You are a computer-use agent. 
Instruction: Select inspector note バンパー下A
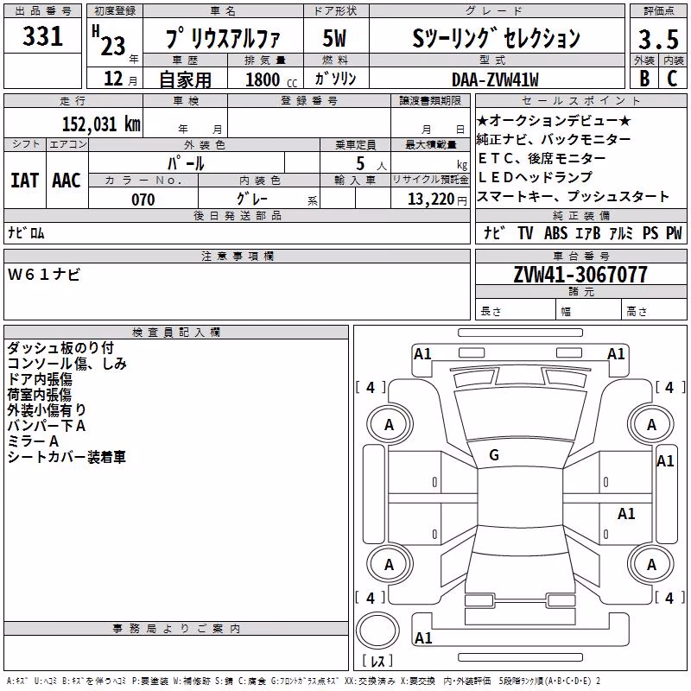pos(47,426)
